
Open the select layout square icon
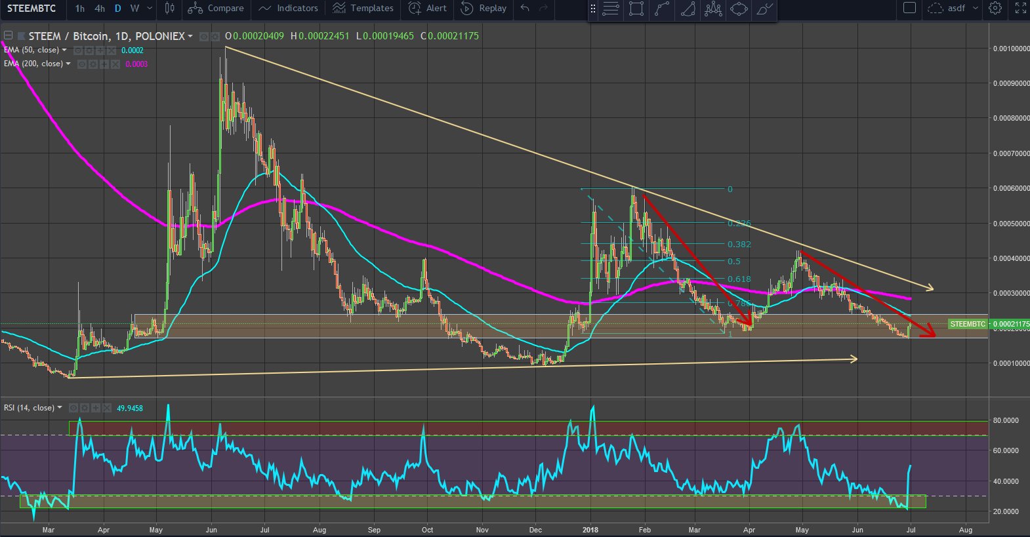909,9
